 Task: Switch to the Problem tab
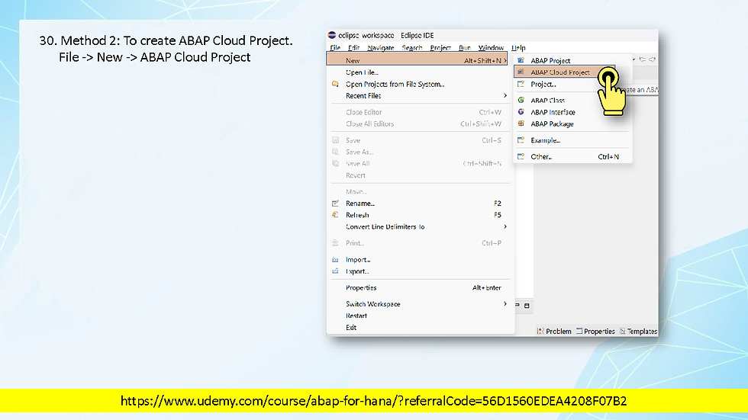(554, 332)
